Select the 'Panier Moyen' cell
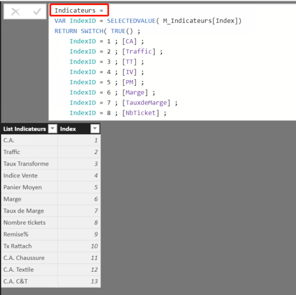Image resolution: width=296 pixels, height=295 pixels. click(x=30, y=187)
